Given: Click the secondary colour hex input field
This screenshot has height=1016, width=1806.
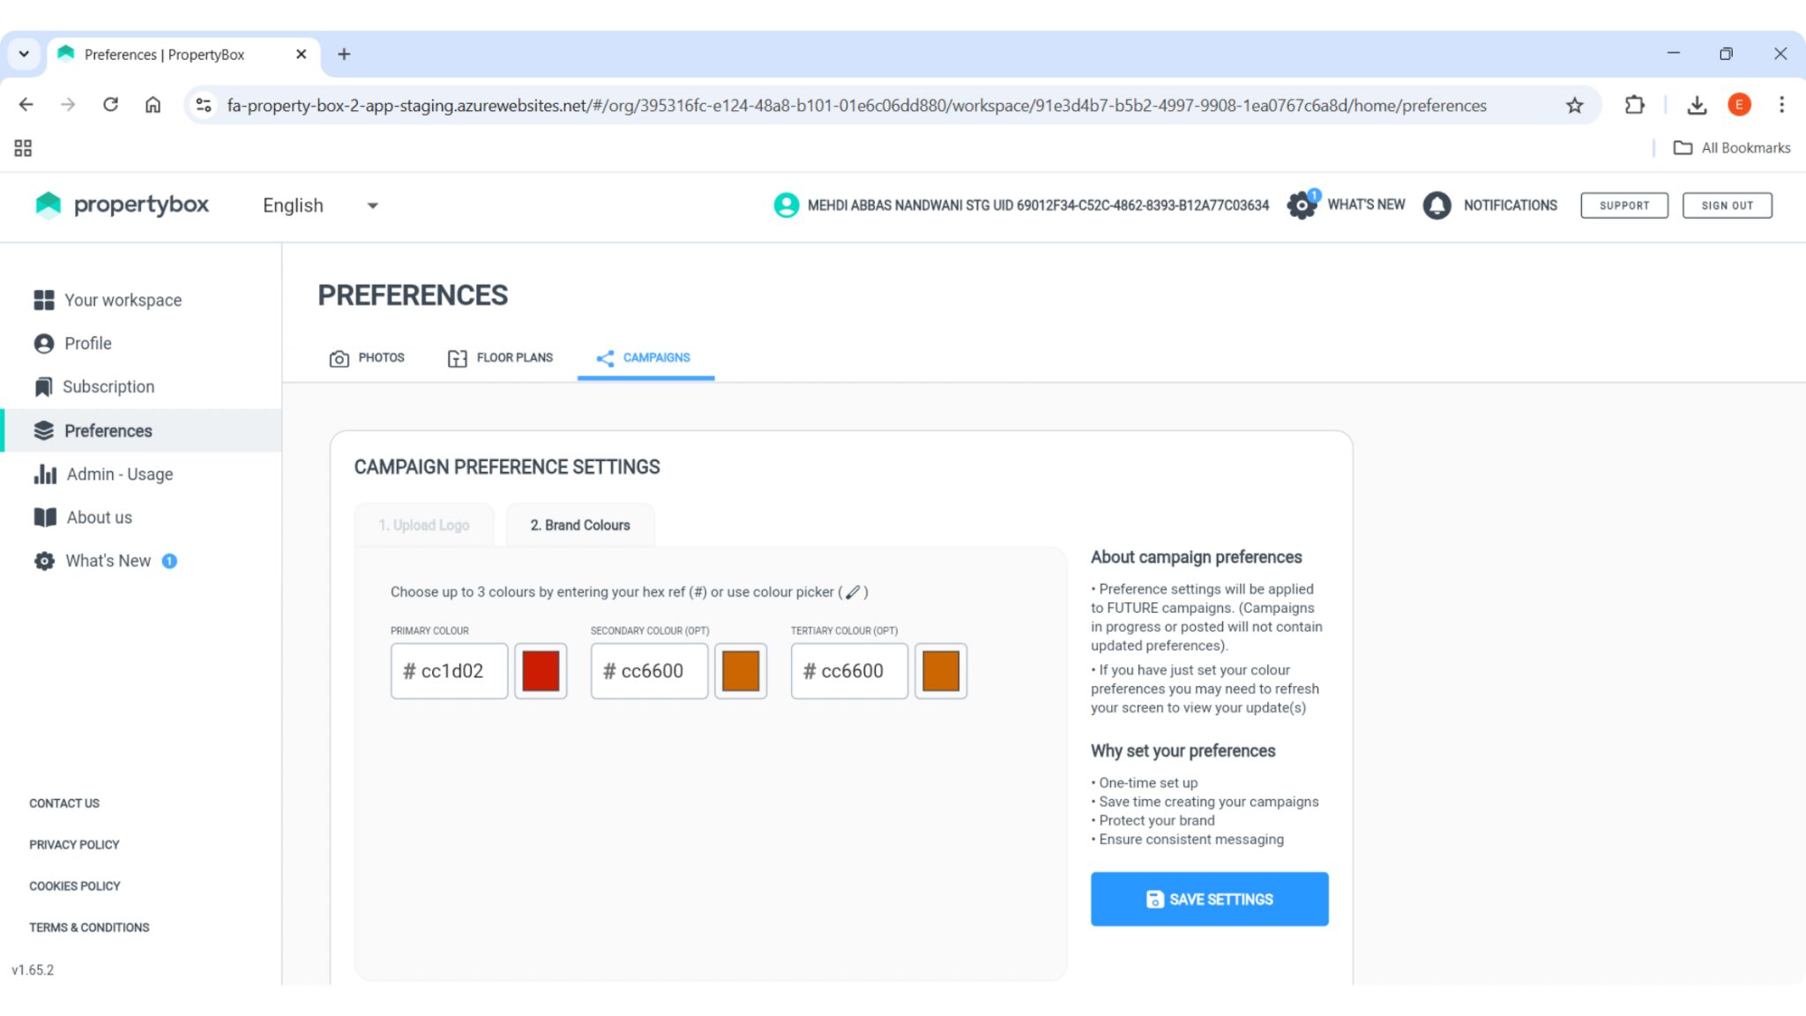Looking at the screenshot, I should pyautogui.click(x=651, y=671).
